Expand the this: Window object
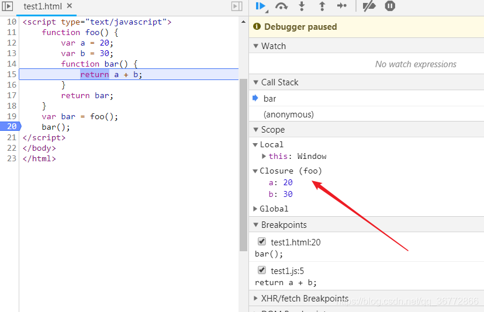The height and width of the screenshot is (312, 484). click(264, 156)
